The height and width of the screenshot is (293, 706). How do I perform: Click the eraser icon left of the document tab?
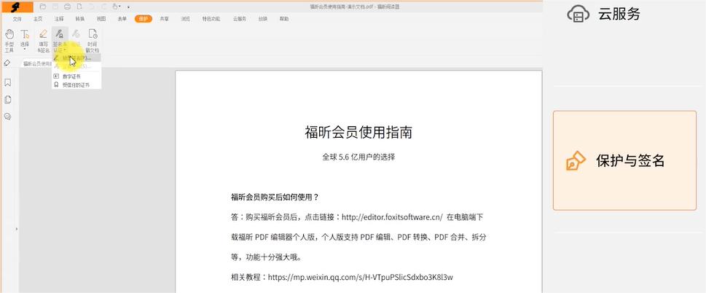(x=7, y=63)
